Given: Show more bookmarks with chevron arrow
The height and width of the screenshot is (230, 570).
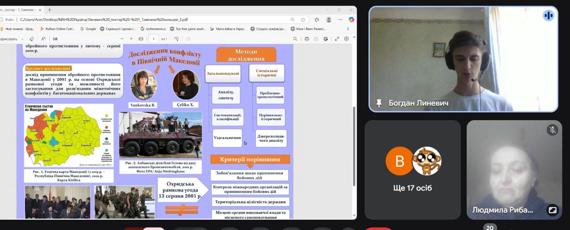Looking at the screenshot, I should pyautogui.click(x=348, y=29).
